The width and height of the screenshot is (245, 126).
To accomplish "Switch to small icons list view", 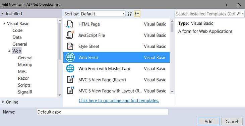I will 137,14.
